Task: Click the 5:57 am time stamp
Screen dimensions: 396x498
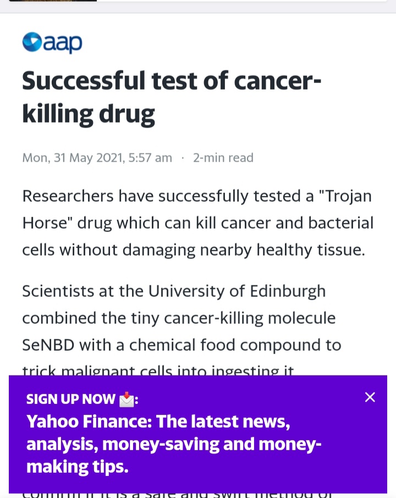Action: click(150, 158)
